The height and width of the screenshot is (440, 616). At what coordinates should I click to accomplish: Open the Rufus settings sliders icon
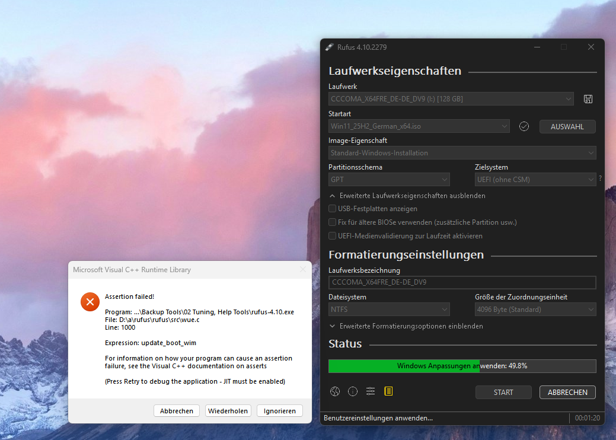[371, 391]
